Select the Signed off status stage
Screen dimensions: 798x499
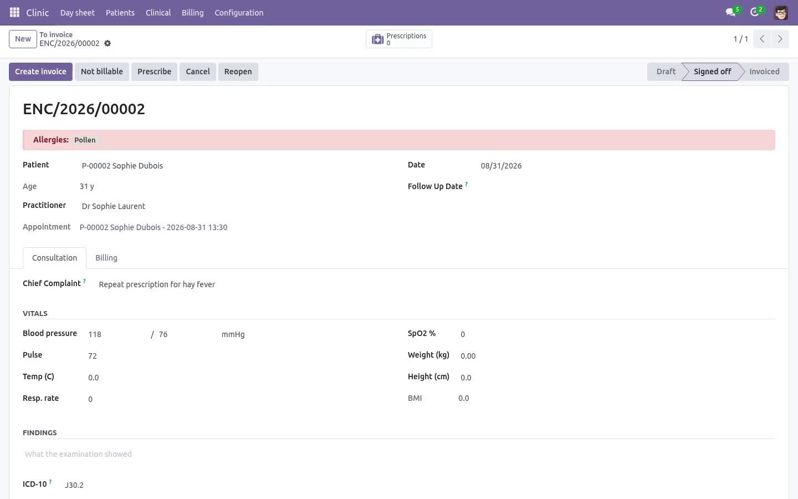(x=712, y=72)
